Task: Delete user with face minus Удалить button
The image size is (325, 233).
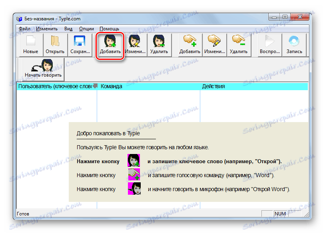Action: pyautogui.click(x=159, y=45)
